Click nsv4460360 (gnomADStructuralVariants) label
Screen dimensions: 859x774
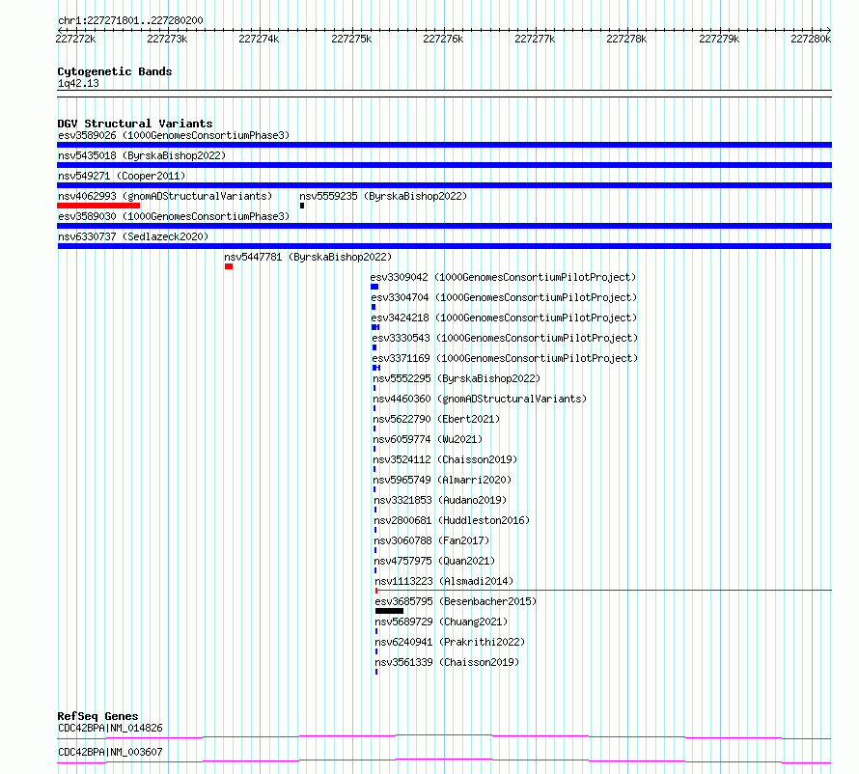(480, 399)
